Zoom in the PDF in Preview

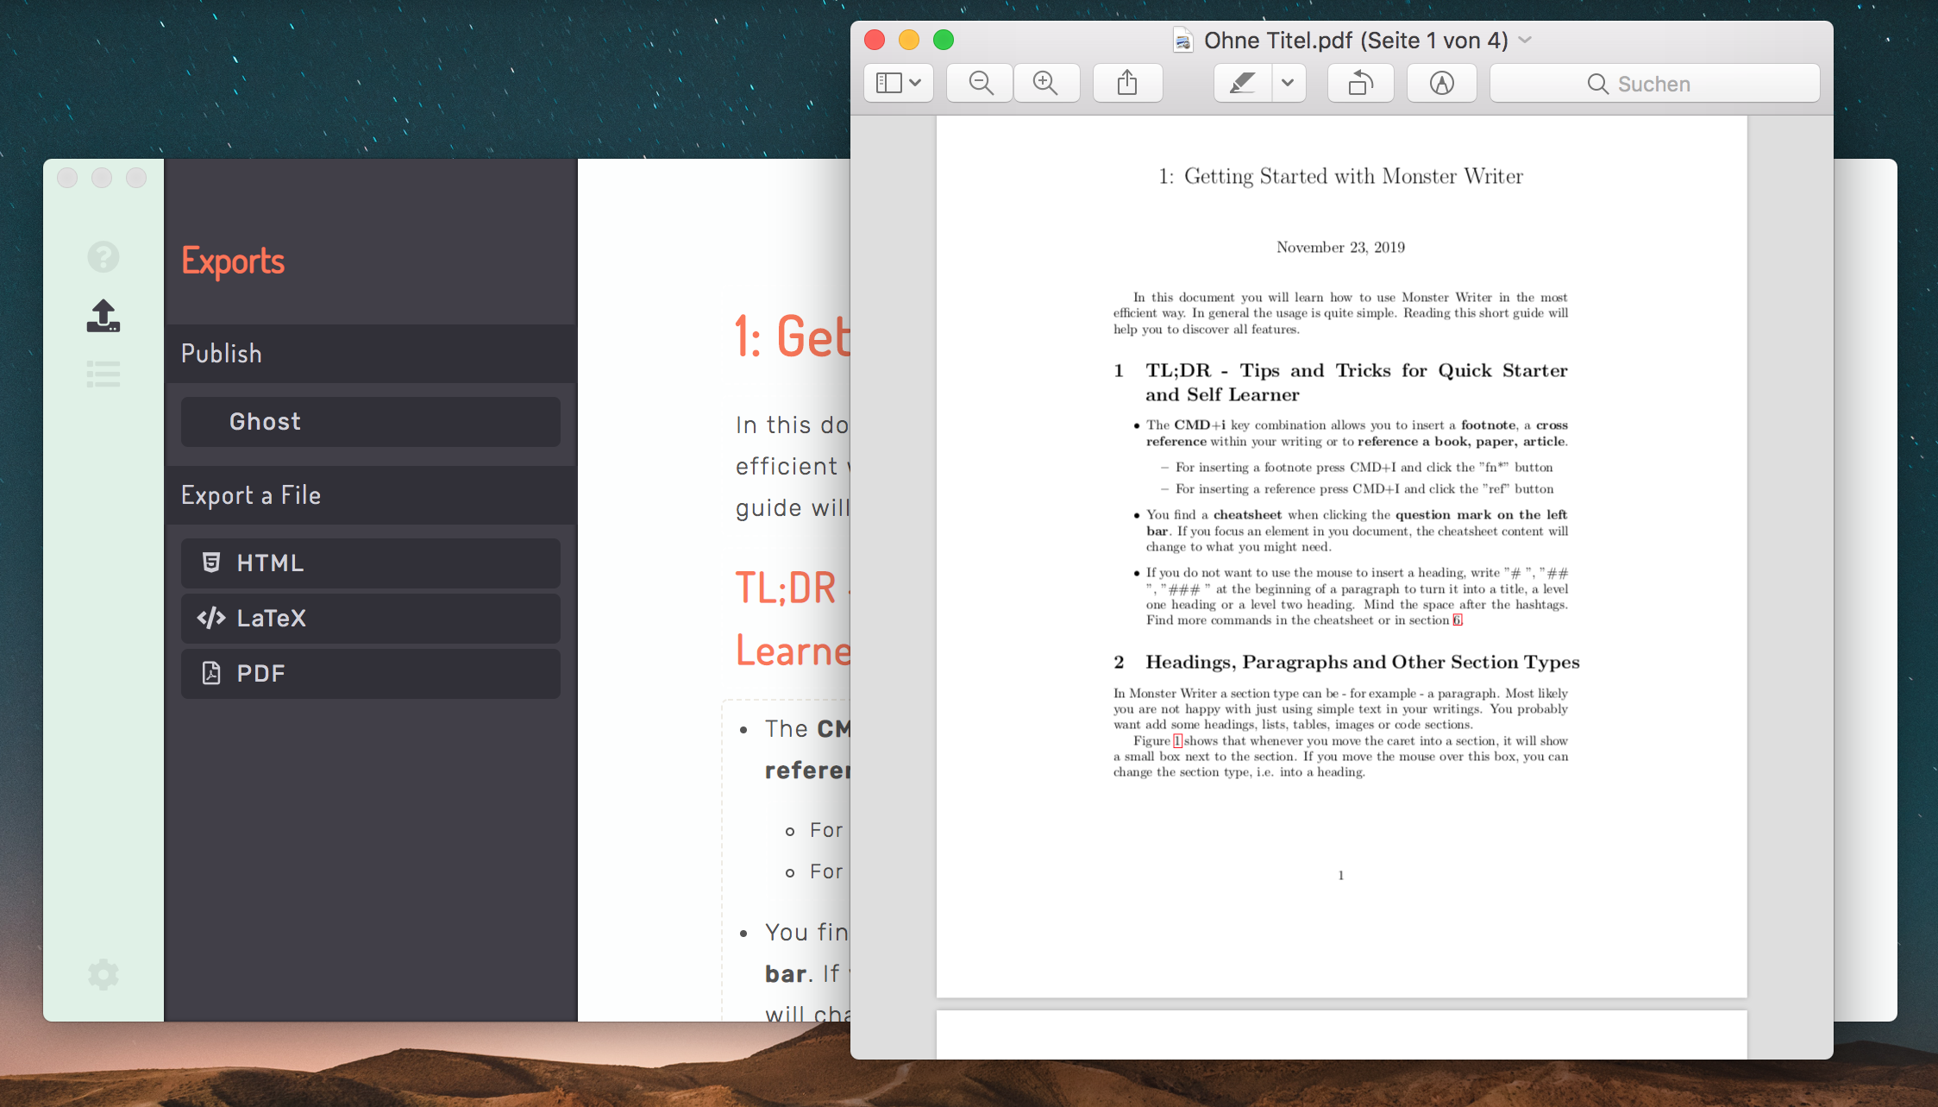click(1046, 83)
